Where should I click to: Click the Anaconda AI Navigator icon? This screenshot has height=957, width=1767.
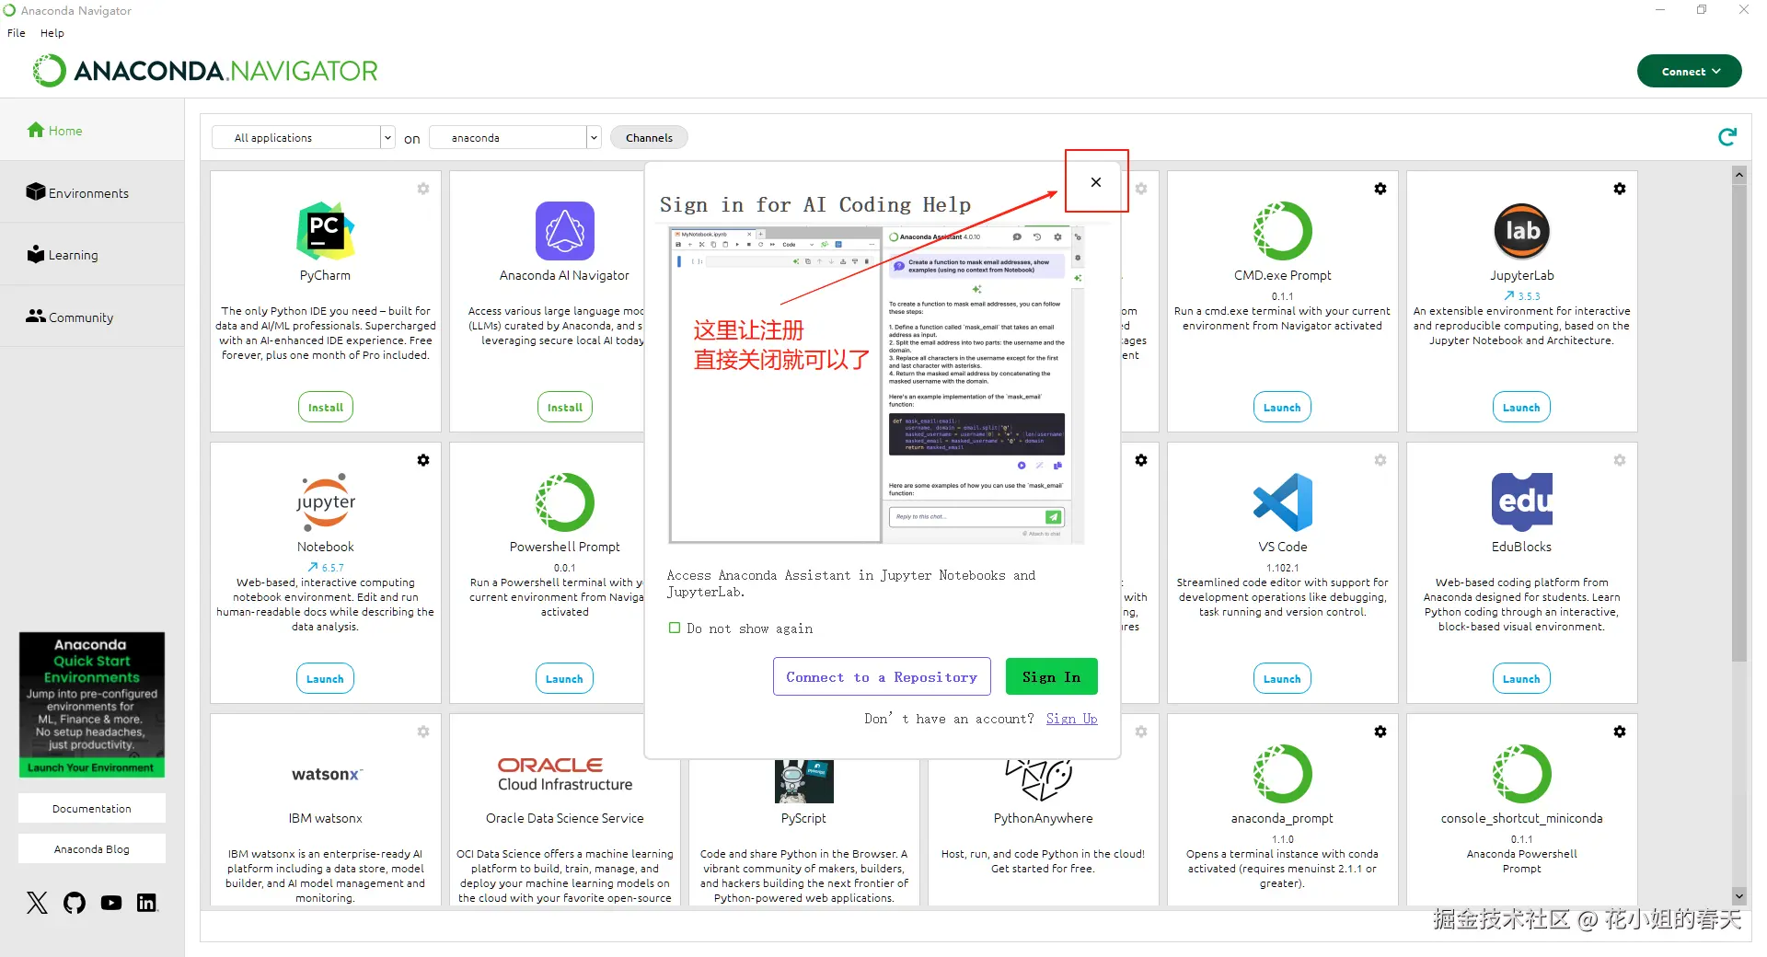[564, 230]
